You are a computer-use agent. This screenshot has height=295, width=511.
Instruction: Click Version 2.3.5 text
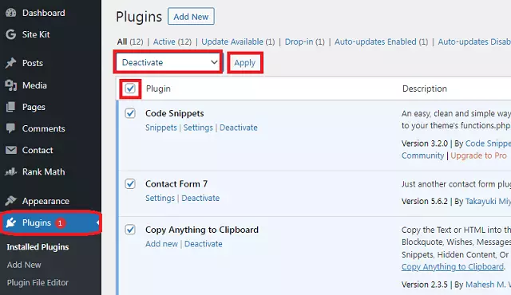tap(425, 285)
